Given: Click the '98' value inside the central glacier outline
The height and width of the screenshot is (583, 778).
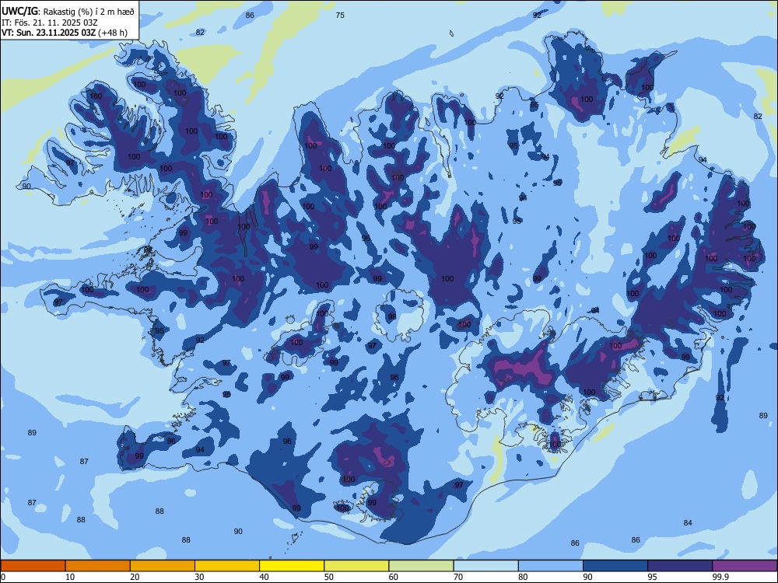Looking at the screenshot, I should [392, 316].
